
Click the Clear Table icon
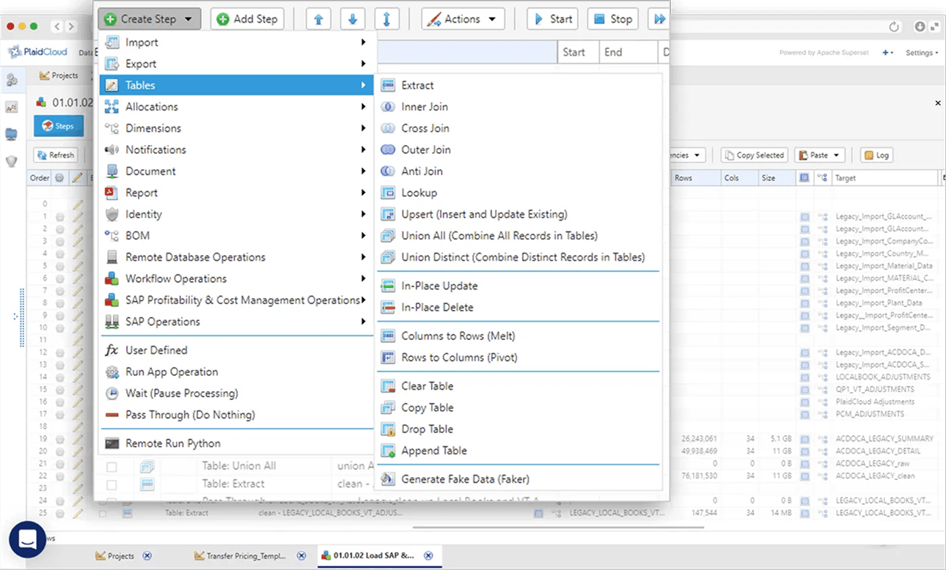coord(388,386)
